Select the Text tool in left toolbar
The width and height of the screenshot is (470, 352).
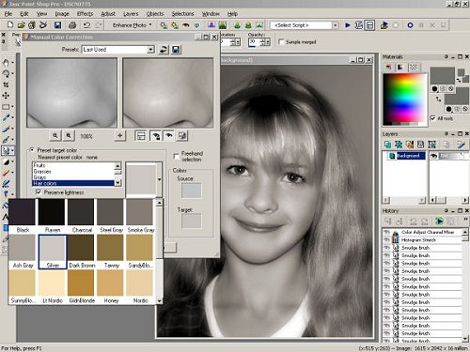pyautogui.click(x=6, y=217)
